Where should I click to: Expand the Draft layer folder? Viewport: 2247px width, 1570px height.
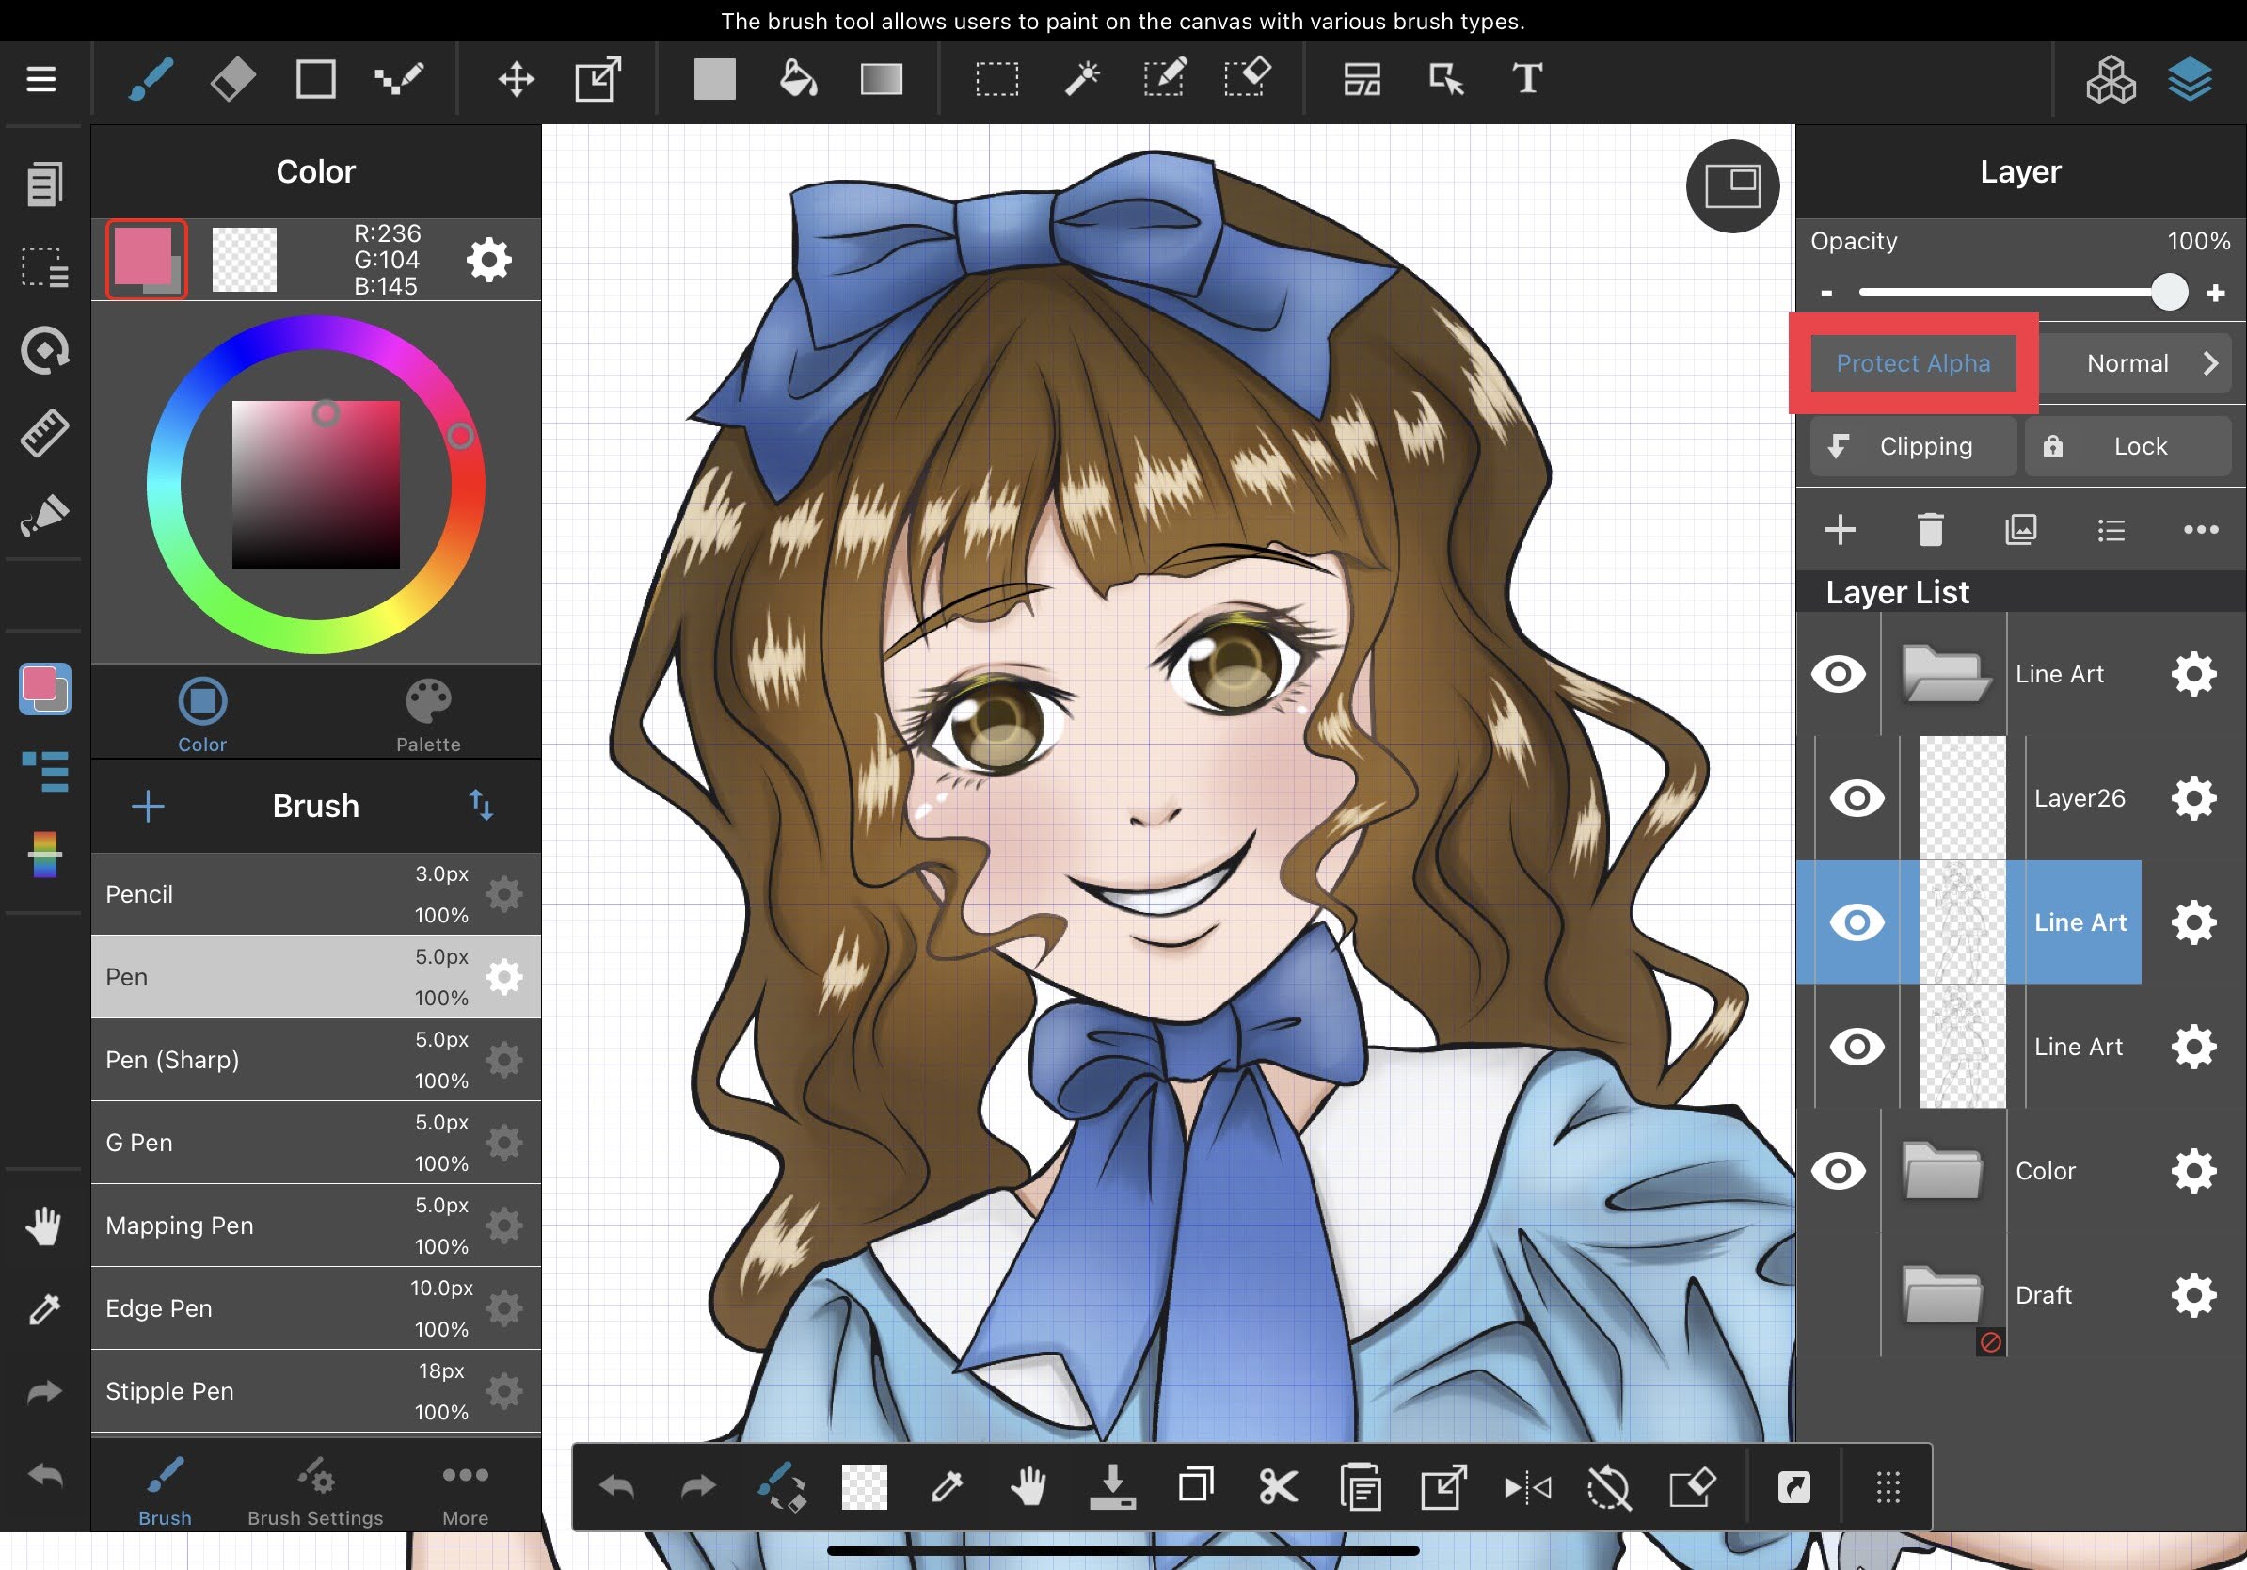(x=1941, y=1295)
